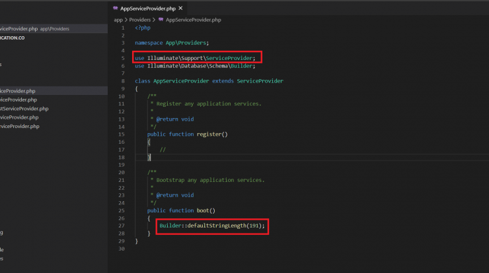Click 'use Illuminate\Support\ServiceProvider;' import line
489x273 pixels.
pyautogui.click(x=195, y=58)
